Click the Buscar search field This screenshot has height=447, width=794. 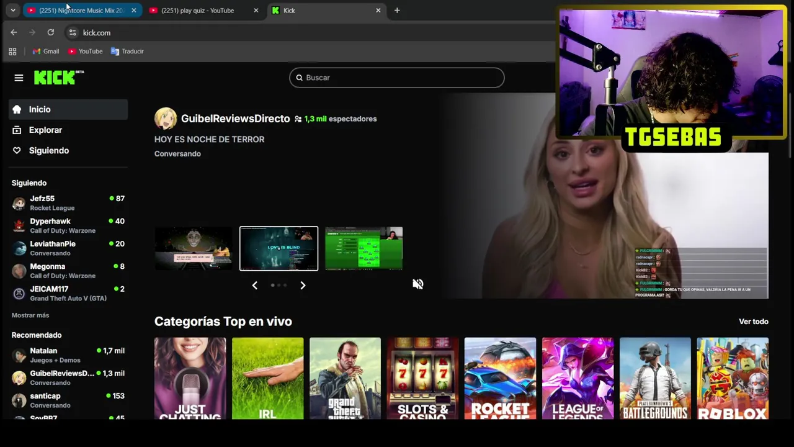pyautogui.click(x=397, y=78)
